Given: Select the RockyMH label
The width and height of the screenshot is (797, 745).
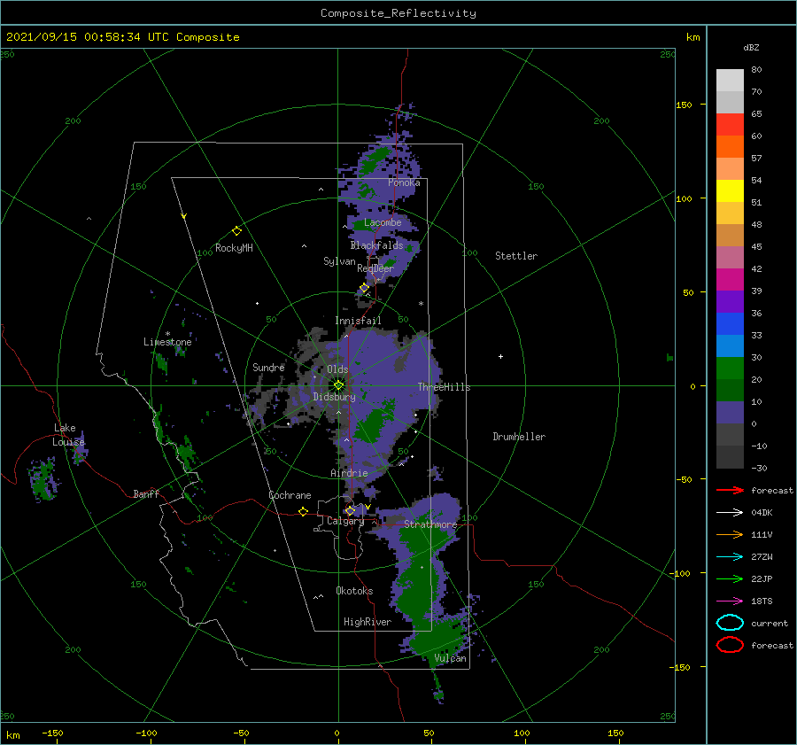Looking at the screenshot, I should coord(234,248).
